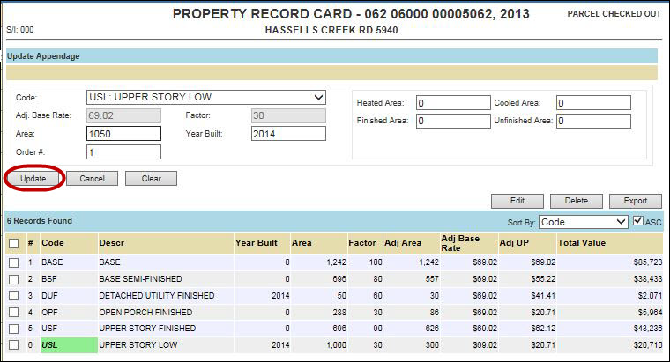Click the Cooled Area text field
This screenshot has height=362, width=670.
coord(593,103)
